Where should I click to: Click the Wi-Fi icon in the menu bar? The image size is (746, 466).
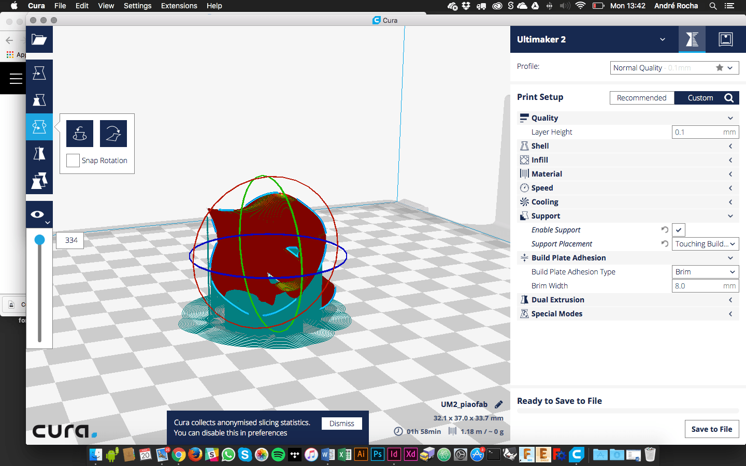click(x=581, y=6)
